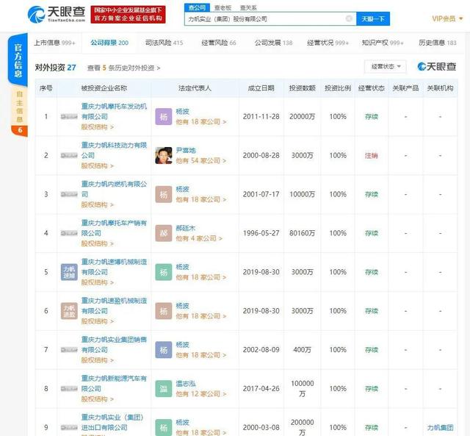View 郝廷木's 4 companies link
The height and width of the screenshot is (436, 470).
[x=199, y=238]
